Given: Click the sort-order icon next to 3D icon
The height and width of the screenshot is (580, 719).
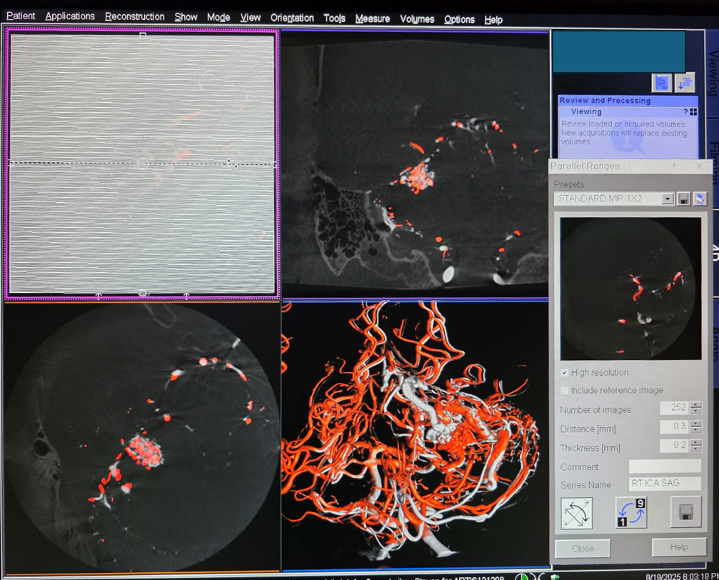Looking at the screenshot, I should tap(684, 83).
